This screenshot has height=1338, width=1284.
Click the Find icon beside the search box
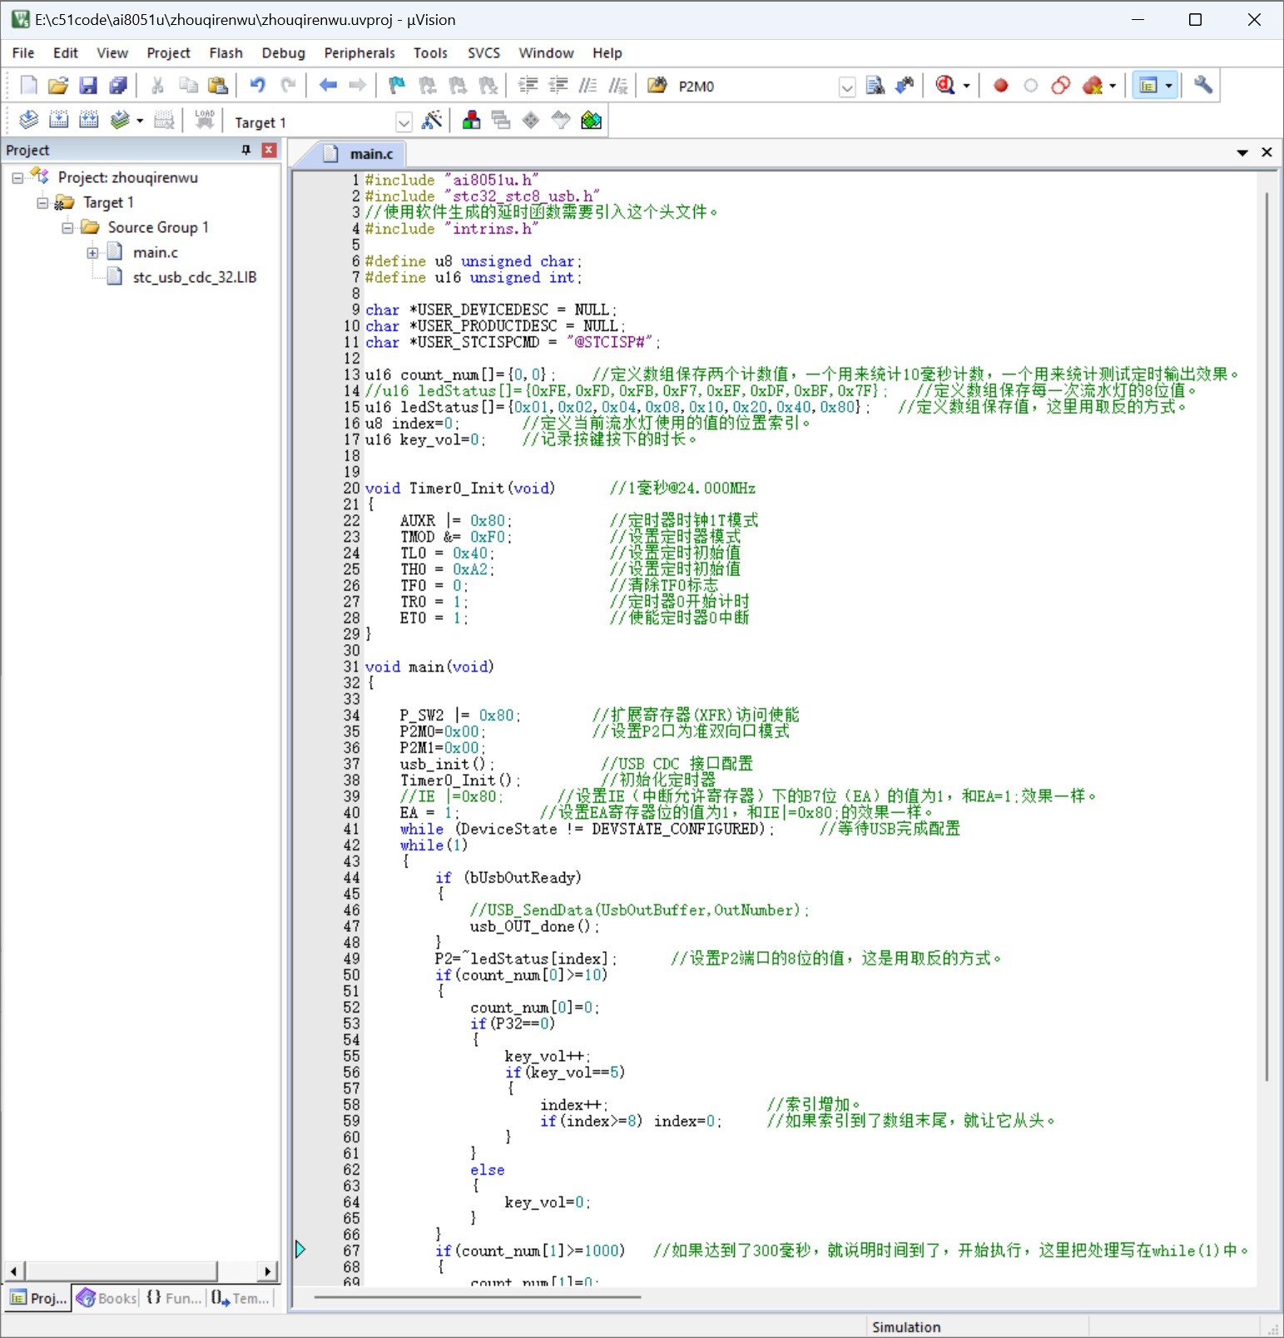coord(875,86)
